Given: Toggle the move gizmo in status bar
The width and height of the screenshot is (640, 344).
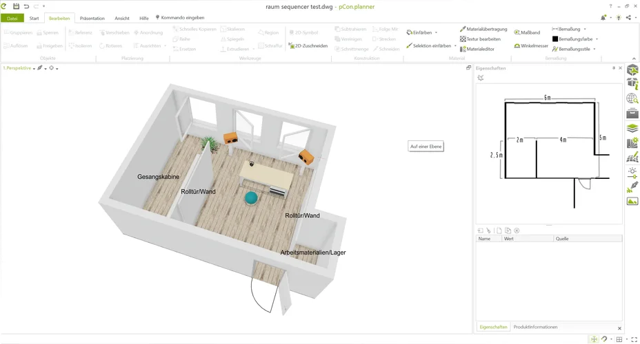Looking at the screenshot, I should point(594,339).
